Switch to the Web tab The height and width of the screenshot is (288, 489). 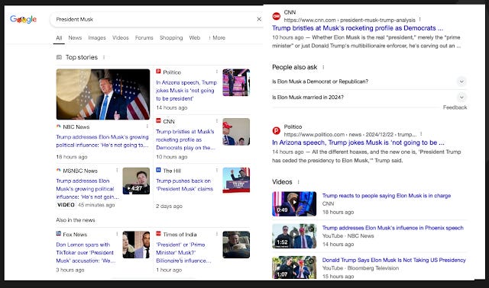pos(195,37)
